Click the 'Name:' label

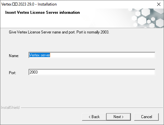(x=14, y=56)
